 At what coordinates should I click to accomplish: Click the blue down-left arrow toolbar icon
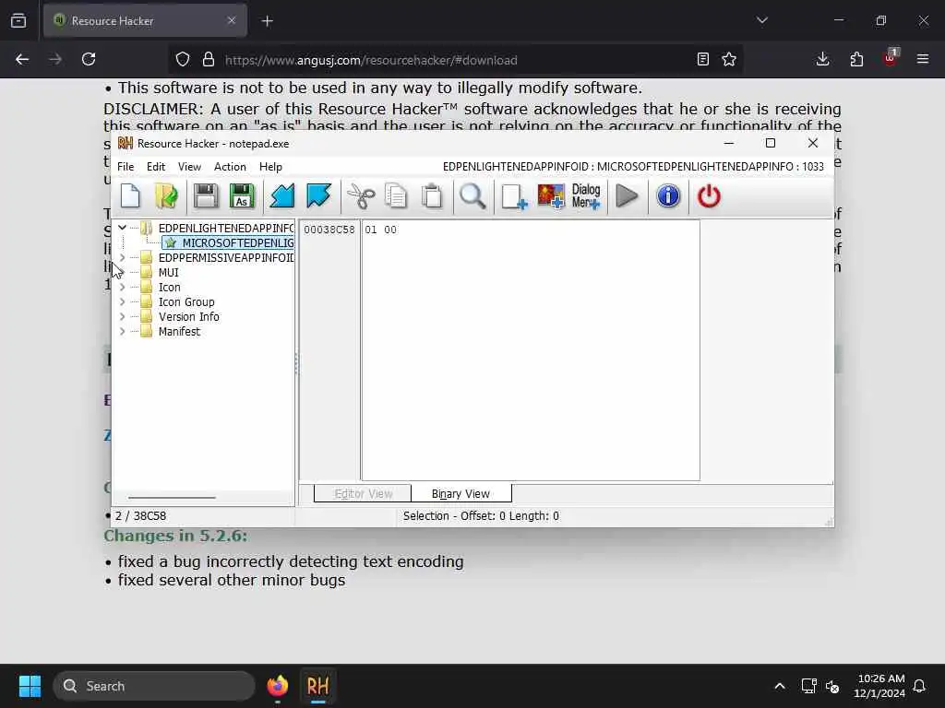[282, 196]
